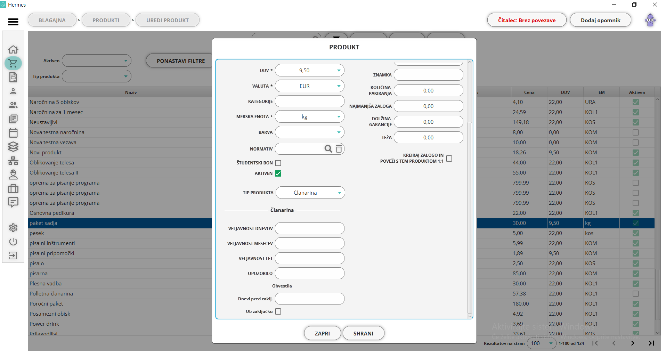
Task: Click the Teža input field
Action: tap(428, 137)
